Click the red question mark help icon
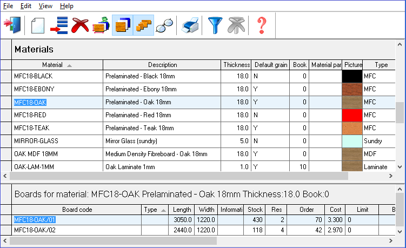 pyautogui.click(x=262, y=25)
